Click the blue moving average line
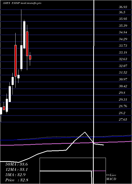This screenshot has height=184, width=132. (x=66, y=138)
